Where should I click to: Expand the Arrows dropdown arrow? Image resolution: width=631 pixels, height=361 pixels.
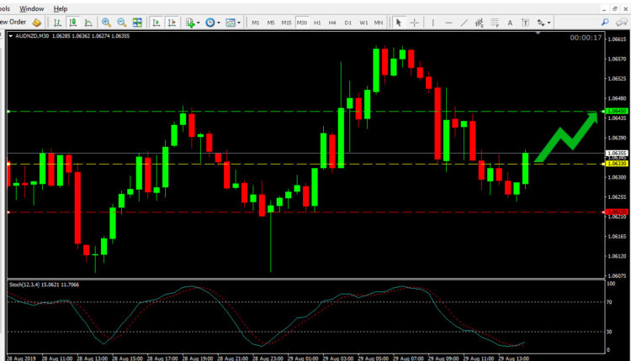tap(549, 23)
